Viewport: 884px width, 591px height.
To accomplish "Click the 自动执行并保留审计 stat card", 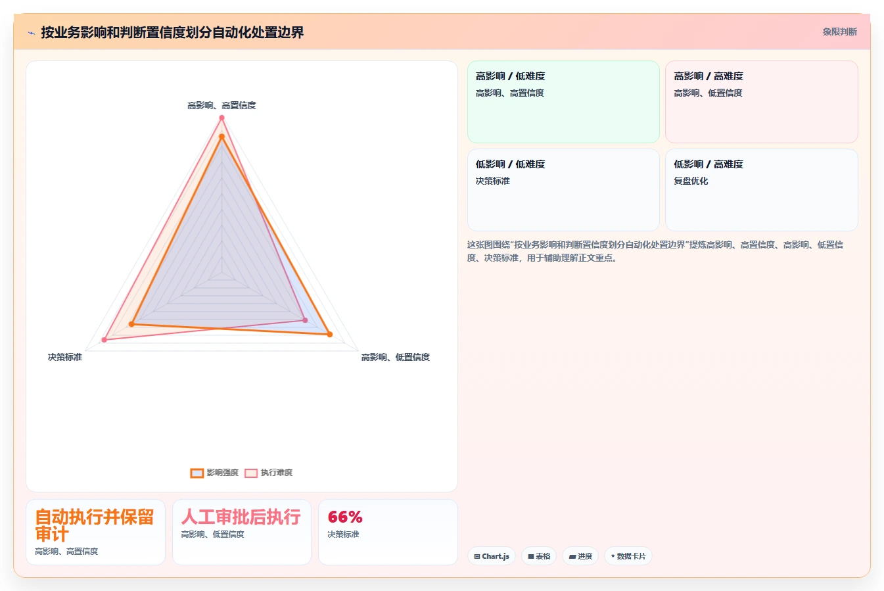I will click(95, 532).
